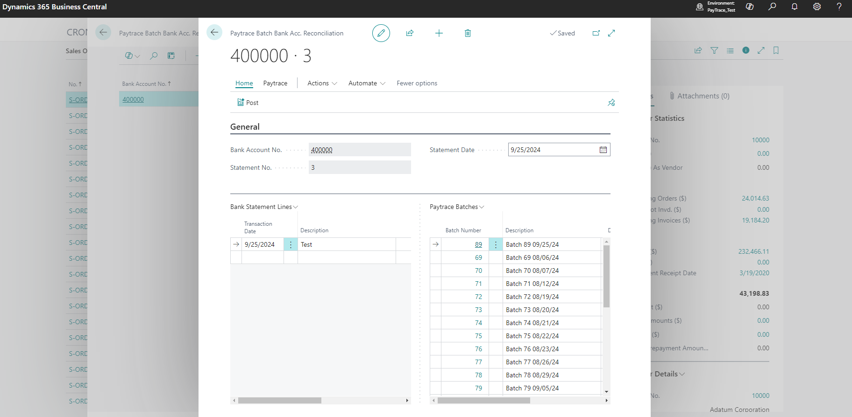Open Copilot dropdown in background list toolbar
Viewport: 852px width, 417px height.
pyautogui.click(x=133, y=56)
